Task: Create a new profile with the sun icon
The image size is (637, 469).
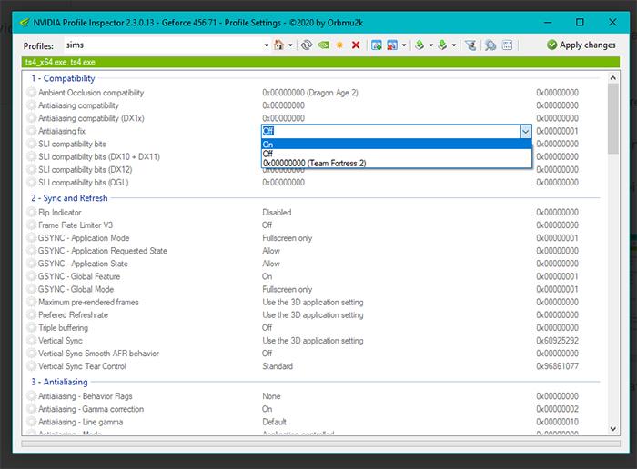Action: [339, 45]
